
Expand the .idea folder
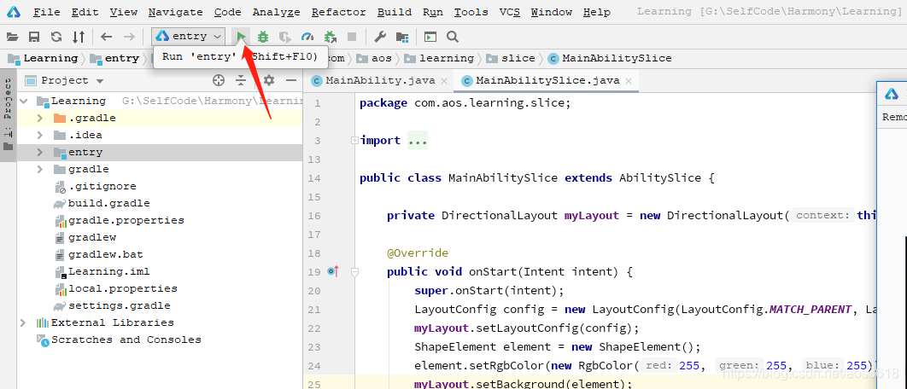tap(40, 136)
